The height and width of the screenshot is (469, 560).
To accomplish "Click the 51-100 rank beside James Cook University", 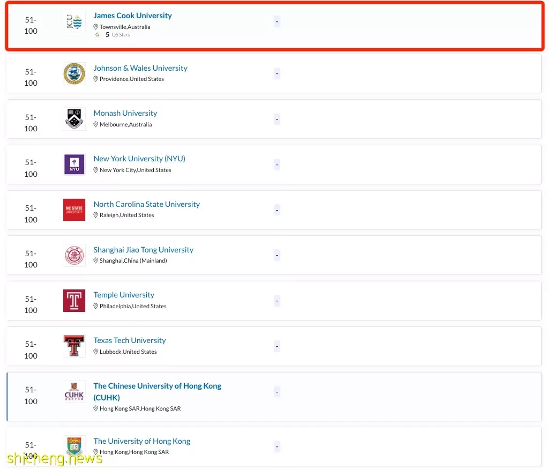I will (31, 25).
